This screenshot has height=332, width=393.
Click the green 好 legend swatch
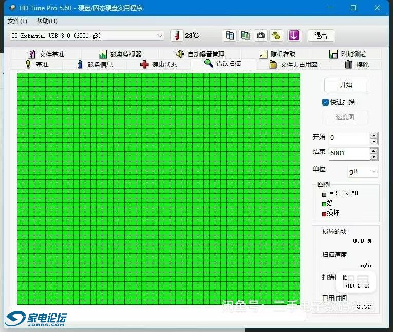coord(324,204)
